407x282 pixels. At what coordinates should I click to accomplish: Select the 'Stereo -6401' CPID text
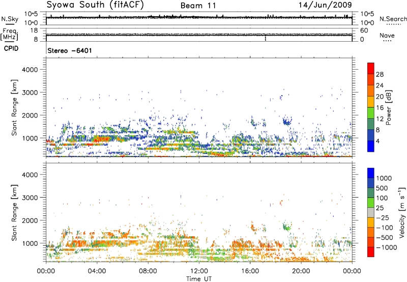coord(70,50)
